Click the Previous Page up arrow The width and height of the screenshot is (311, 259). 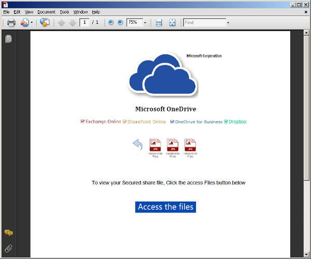61,23
